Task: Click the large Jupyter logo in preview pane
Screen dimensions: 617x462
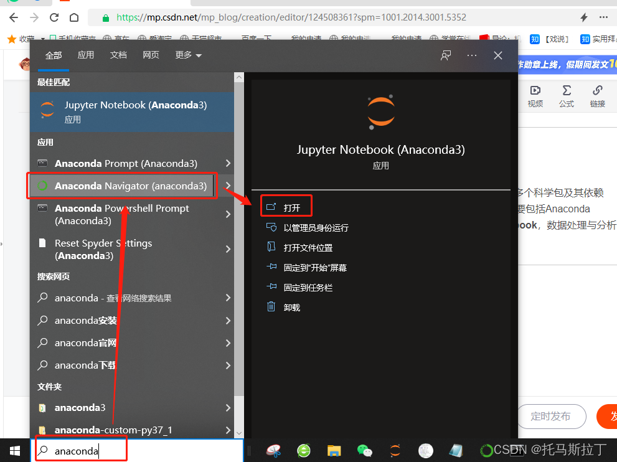Action: pos(380,111)
